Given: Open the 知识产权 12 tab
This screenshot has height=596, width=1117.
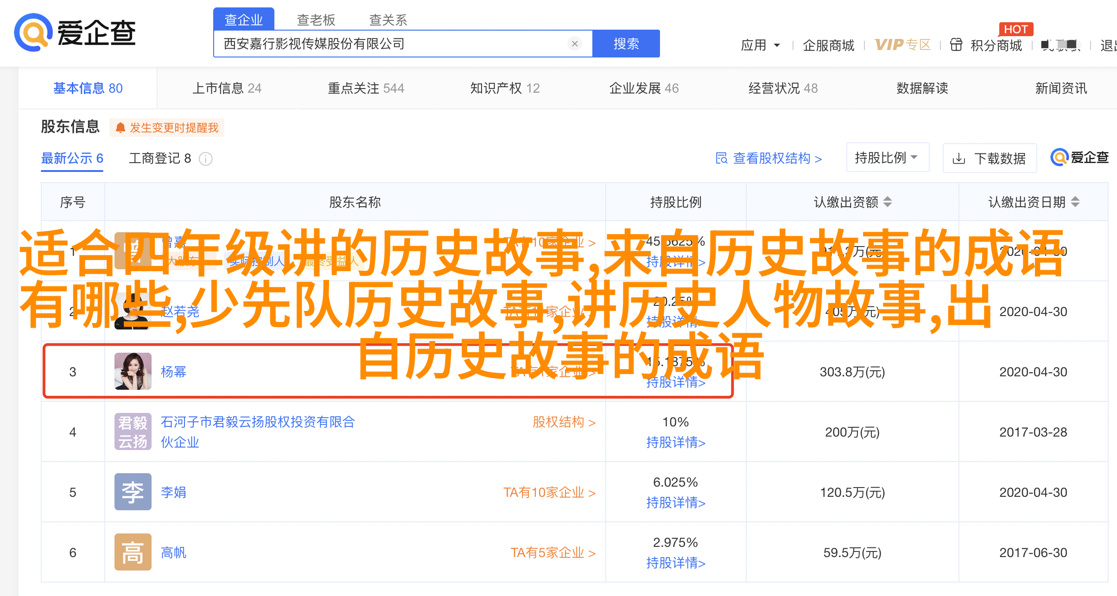Looking at the screenshot, I should pyautogui.click(x=505, y=88).
